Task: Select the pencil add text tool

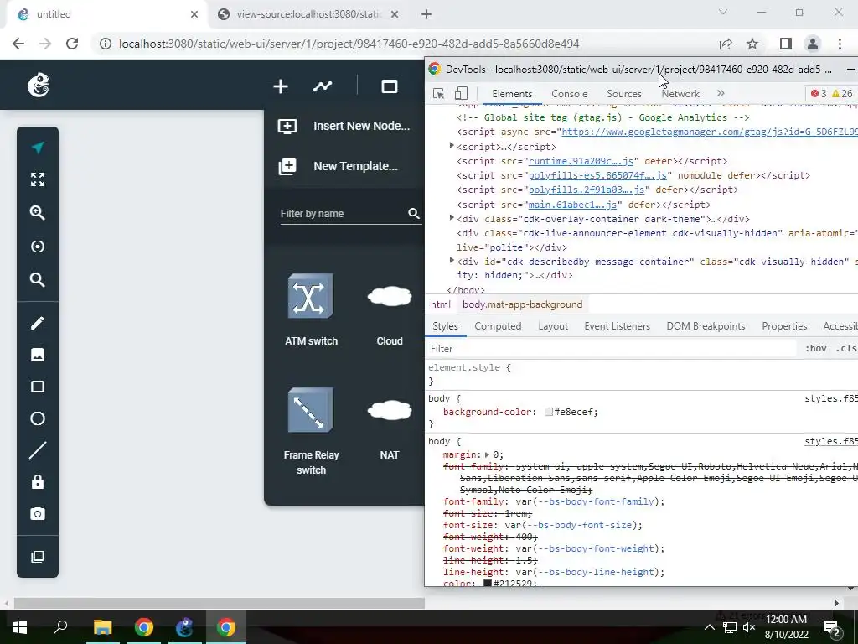Action: [x=37, y=323]
